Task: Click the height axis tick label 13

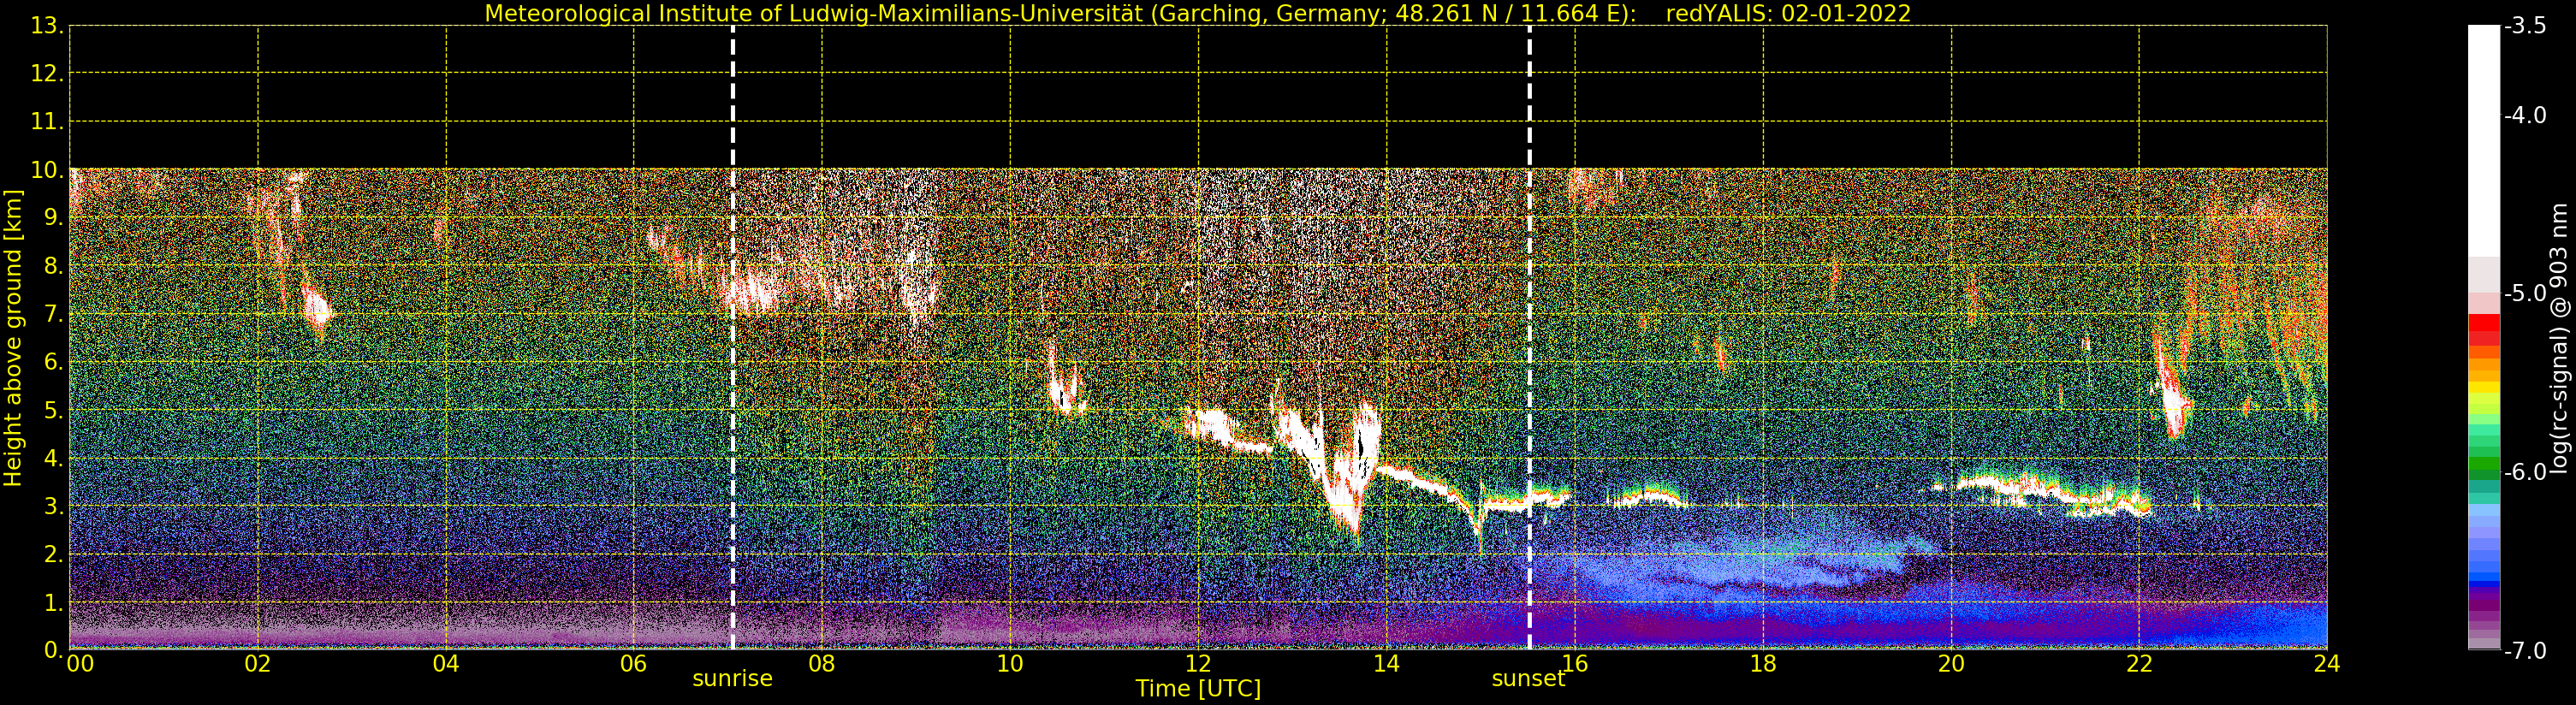Action: tap(47, 26)
